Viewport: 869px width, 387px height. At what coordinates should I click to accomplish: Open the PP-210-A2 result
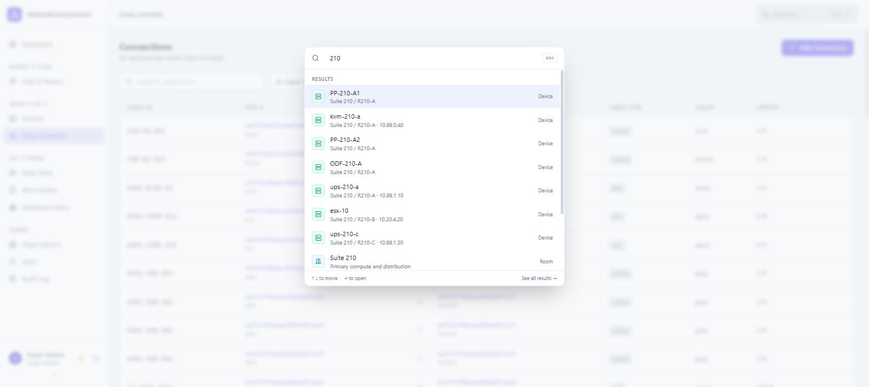coord(433,144)
